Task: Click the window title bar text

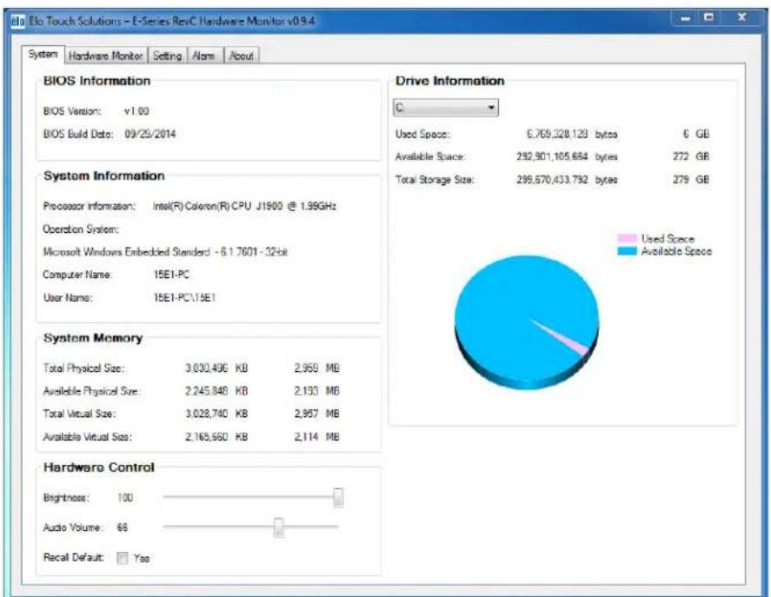Action: click(171, 21)
